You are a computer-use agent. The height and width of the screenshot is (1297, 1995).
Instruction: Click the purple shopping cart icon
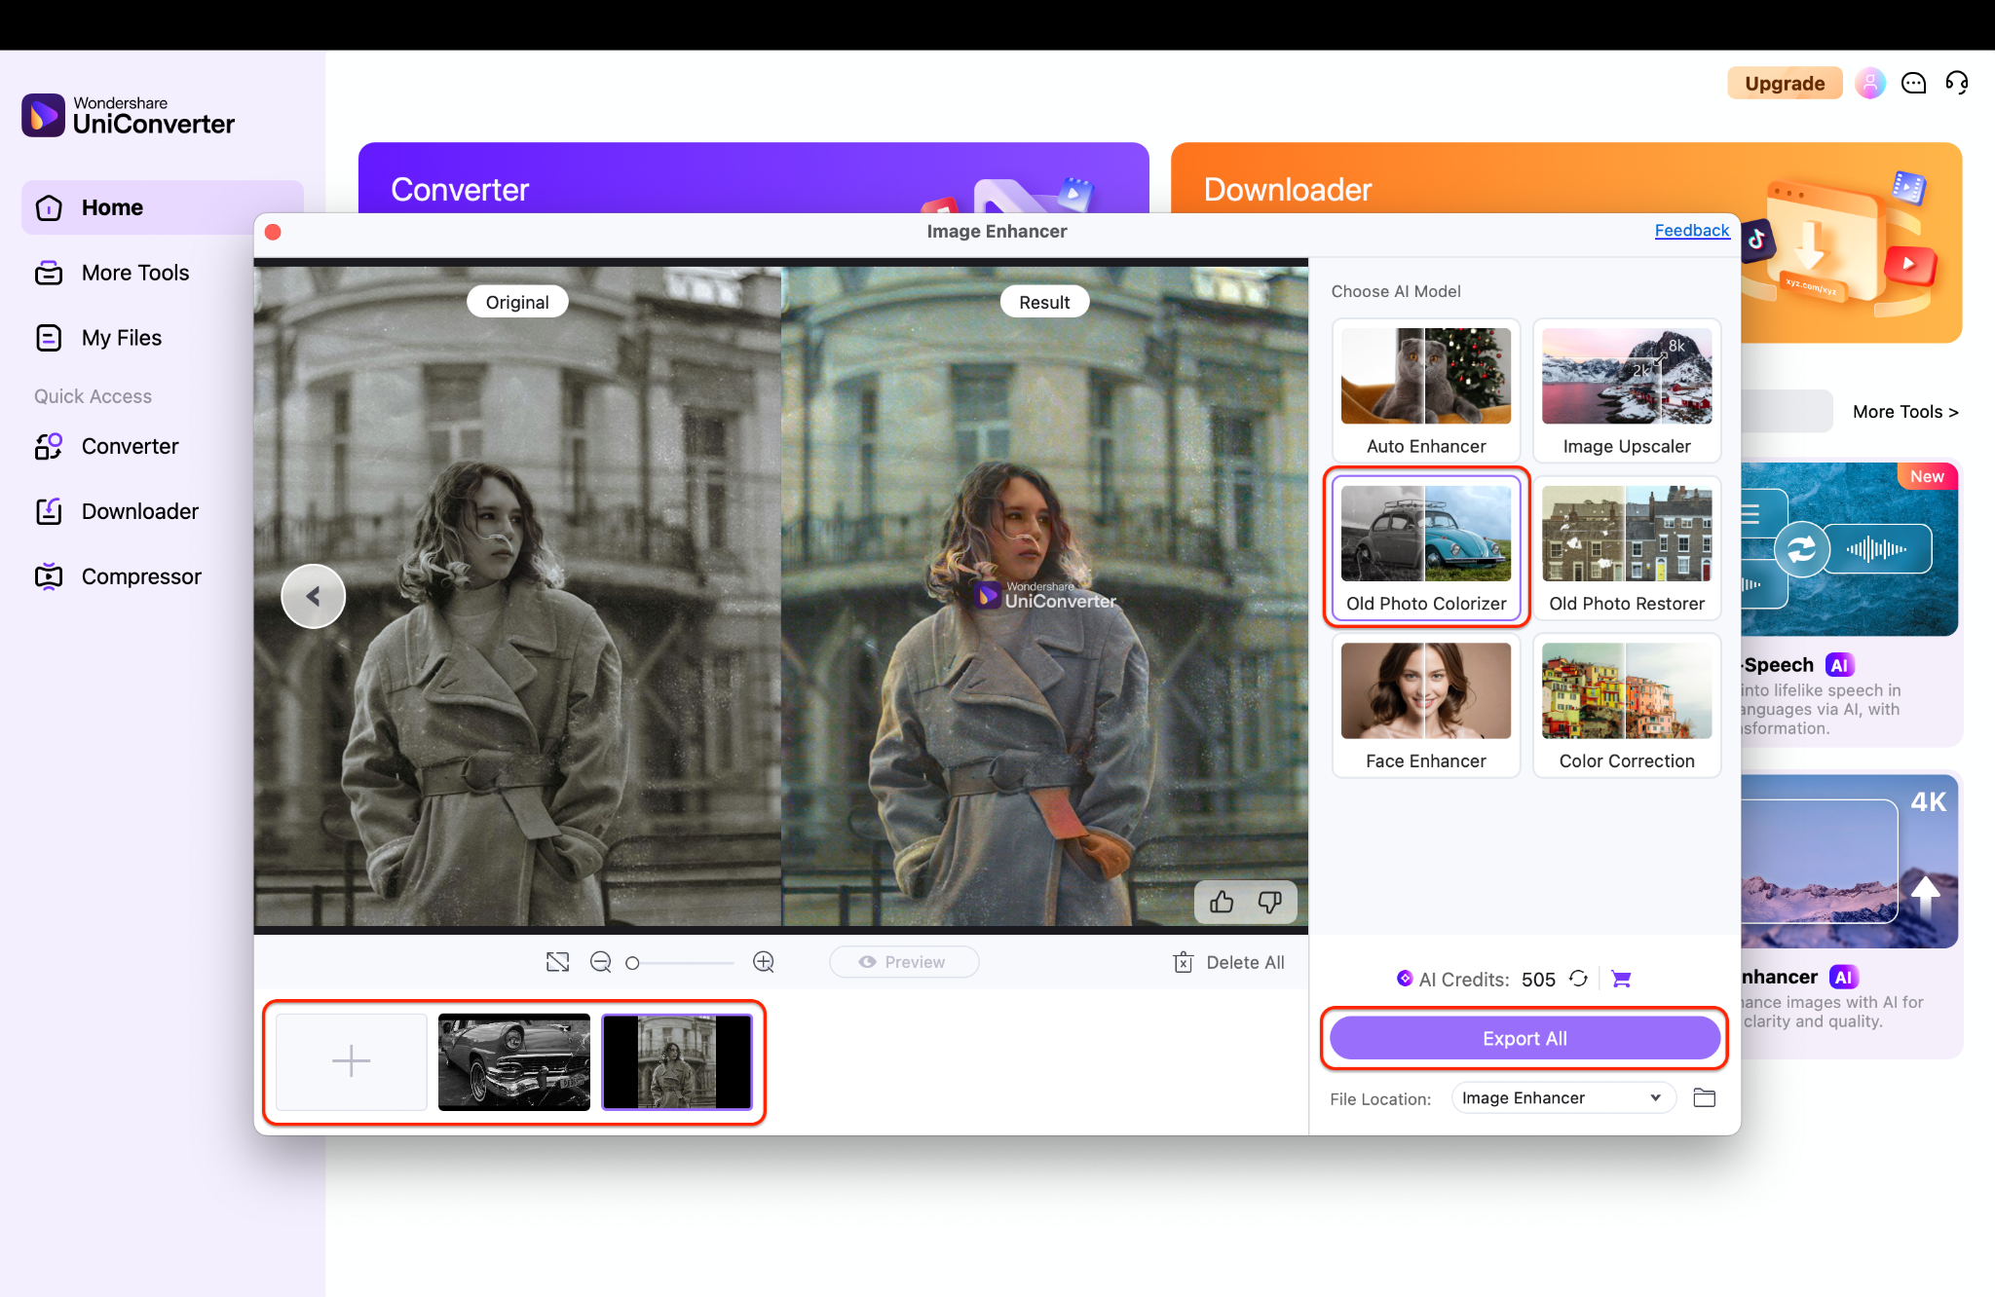(1621, 979)
